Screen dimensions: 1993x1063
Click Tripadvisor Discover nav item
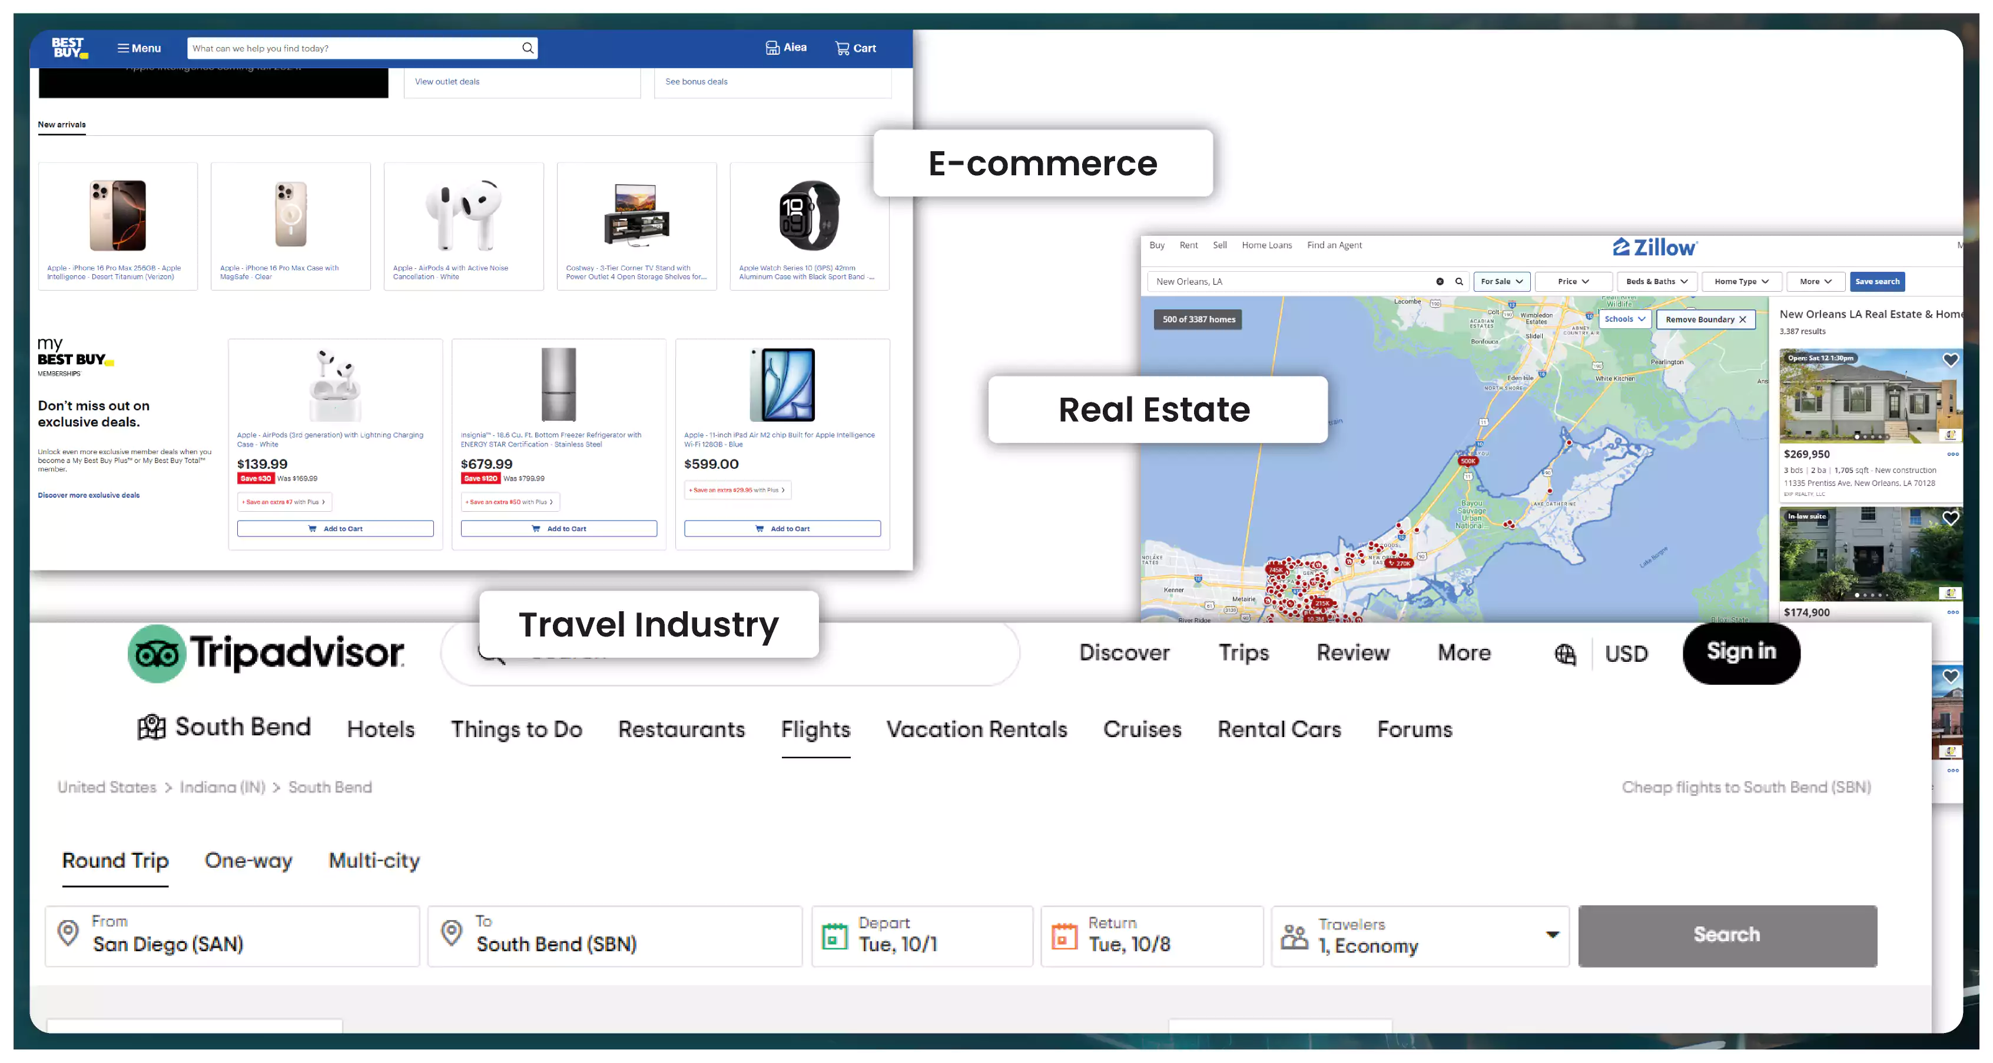pyautogui.click(x=1124, y=653)
